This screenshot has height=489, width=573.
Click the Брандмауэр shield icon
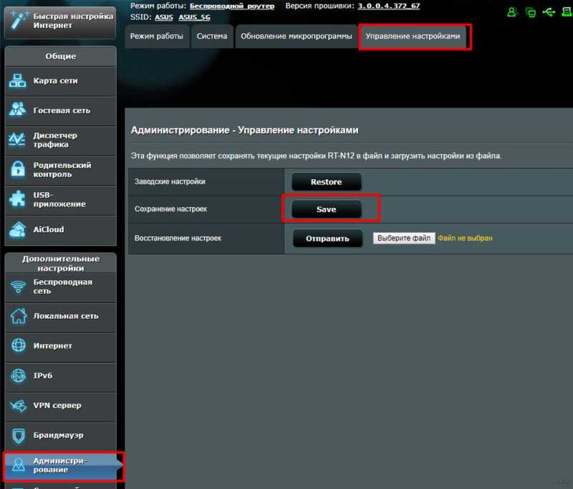pos(19,436)
